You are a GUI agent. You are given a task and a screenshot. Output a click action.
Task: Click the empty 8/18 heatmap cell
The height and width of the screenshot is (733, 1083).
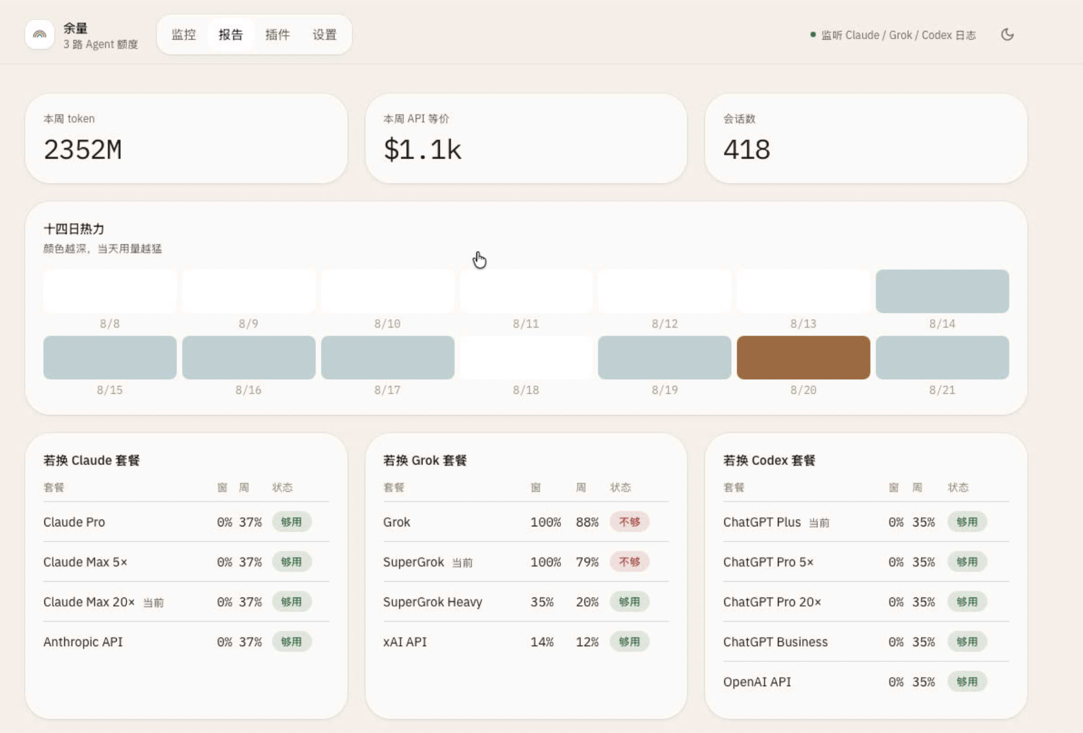coord(526,357)
